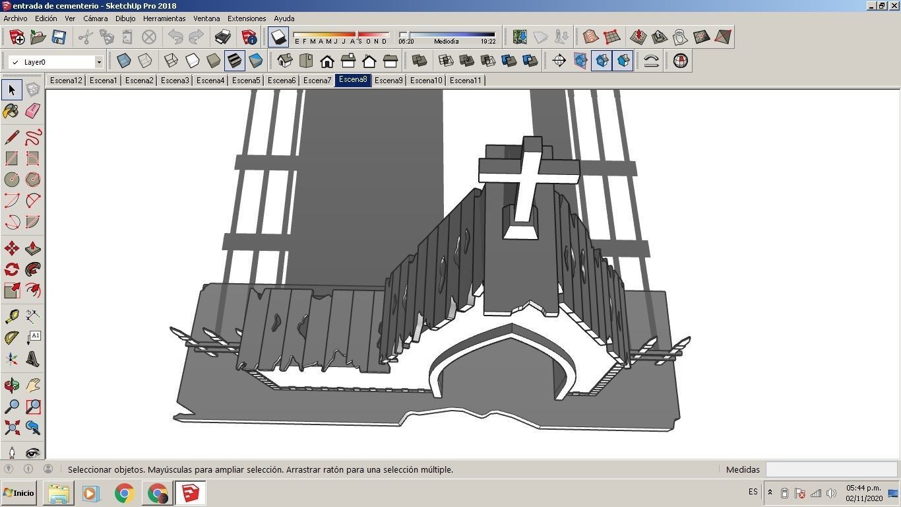
Task: Choose the Scale tool
Action: click(x=12, y=290)
